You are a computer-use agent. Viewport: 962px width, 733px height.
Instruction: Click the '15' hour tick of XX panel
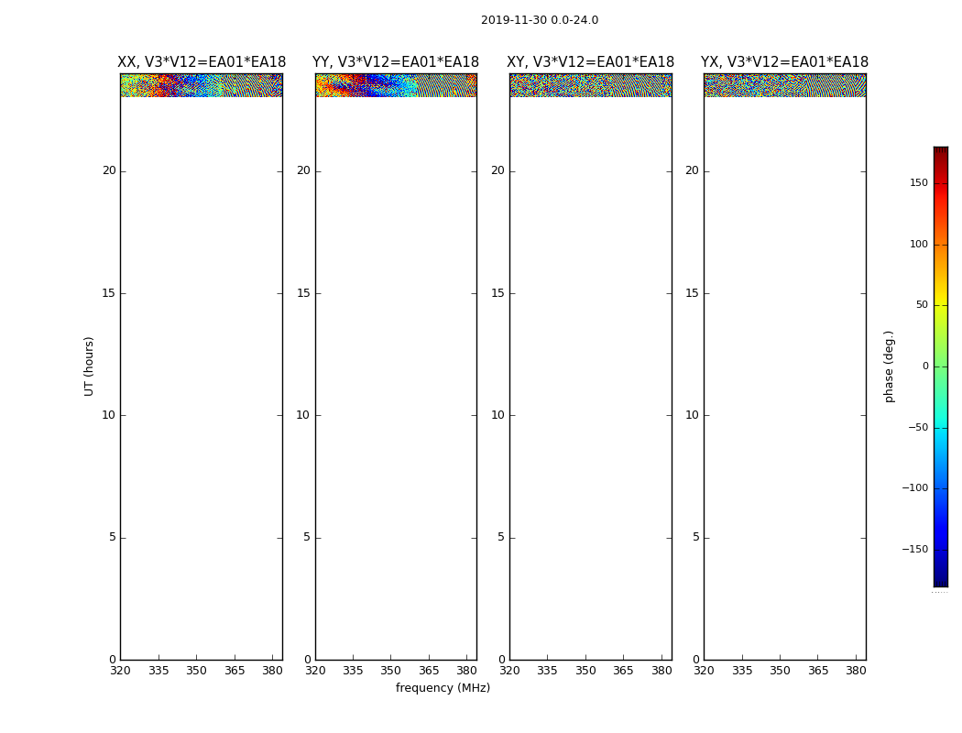(x=109, y=293)
